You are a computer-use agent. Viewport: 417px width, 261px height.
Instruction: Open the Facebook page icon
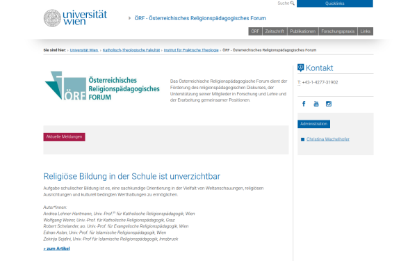(304, 104)
